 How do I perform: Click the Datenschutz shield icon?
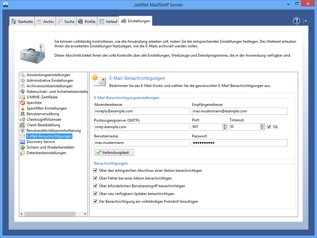tap(23, 92)
